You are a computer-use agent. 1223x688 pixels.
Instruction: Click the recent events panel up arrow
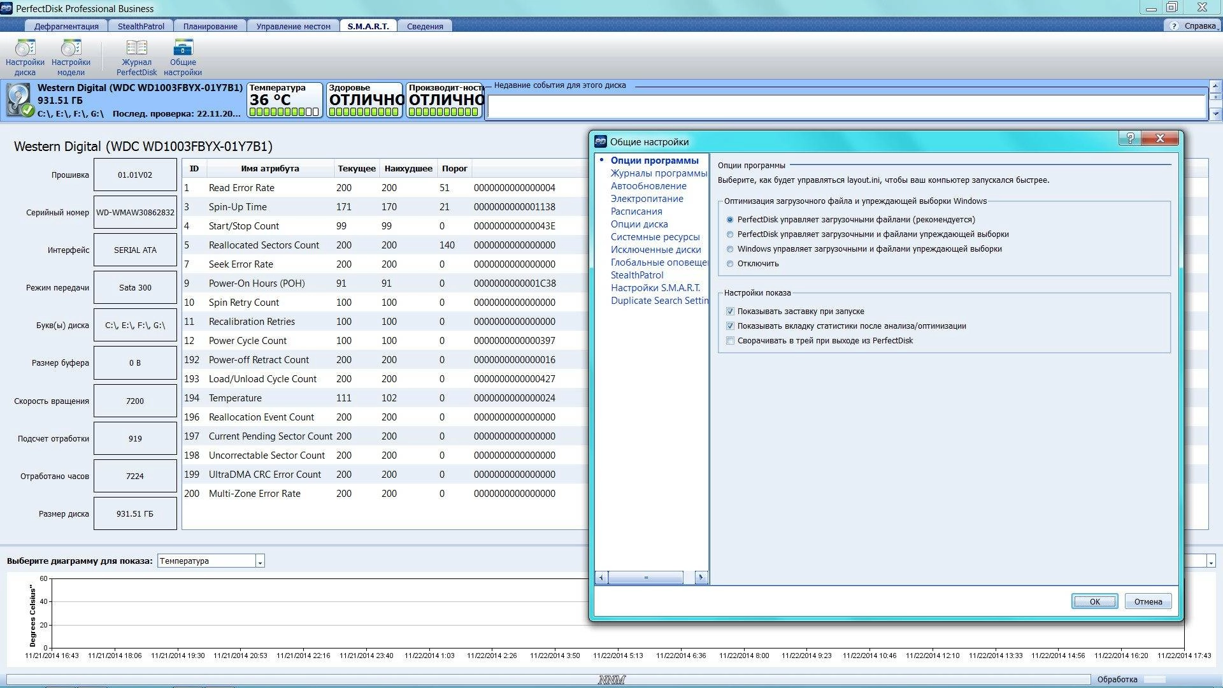(x=1215, y=85)
